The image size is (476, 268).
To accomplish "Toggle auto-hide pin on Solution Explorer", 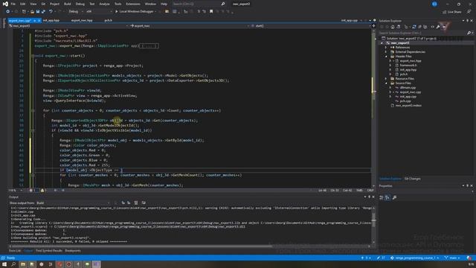I will [468, 21].
